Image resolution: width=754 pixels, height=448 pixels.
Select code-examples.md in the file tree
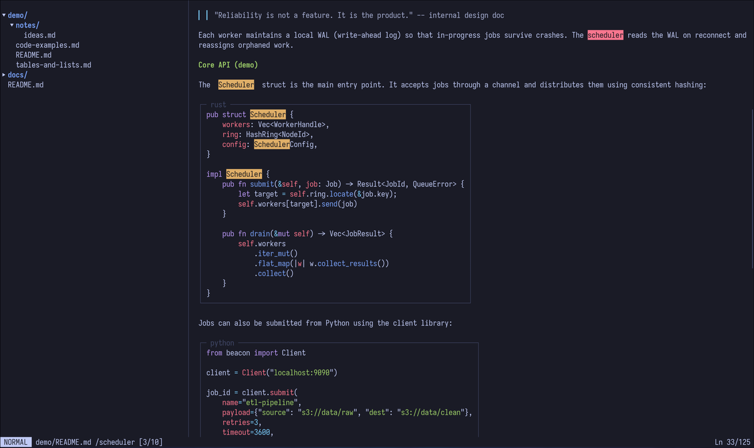click(x=47, y=45)
